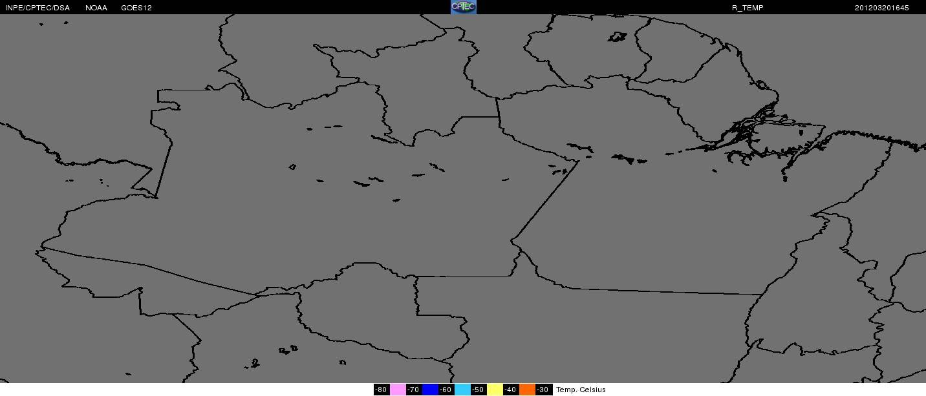The image size is (926, 396).
Task: Pick the pink legend color swatch
Action: tap(398, 390)
